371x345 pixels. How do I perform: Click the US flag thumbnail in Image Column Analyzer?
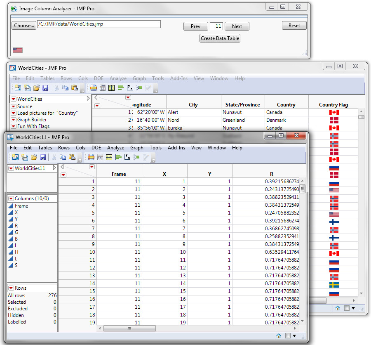pyautogui.click(x=18, y=50)
